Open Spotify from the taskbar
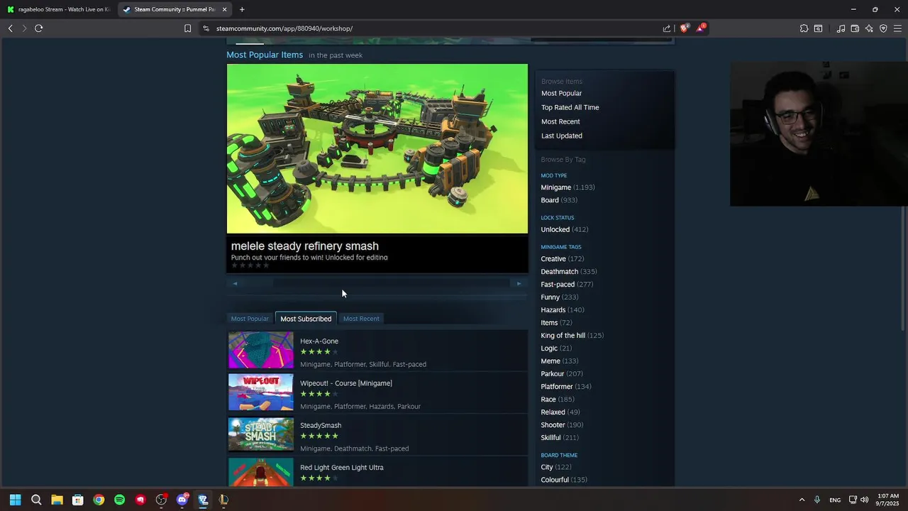Screen dimensions: 908x511 pos(119,500)
